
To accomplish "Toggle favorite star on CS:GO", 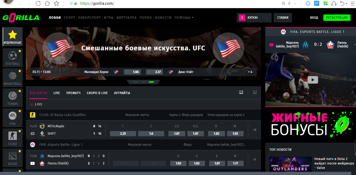I will coord(19,131).
